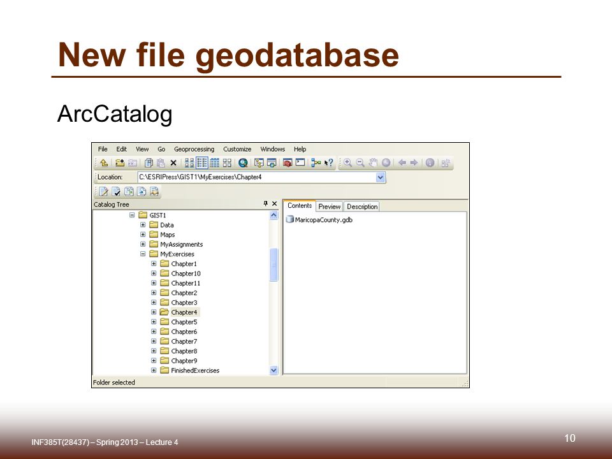Image resolution: width=612 pixels, height=459 pixels.
Task: Click the Catalog Tree scroll up arrow
Action: (x=273, y=215)
